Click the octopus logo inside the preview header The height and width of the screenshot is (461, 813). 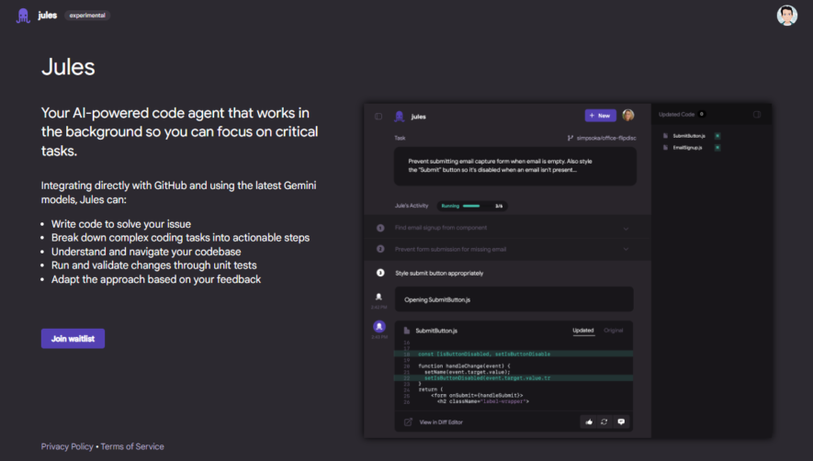click(x=400, y=117)
